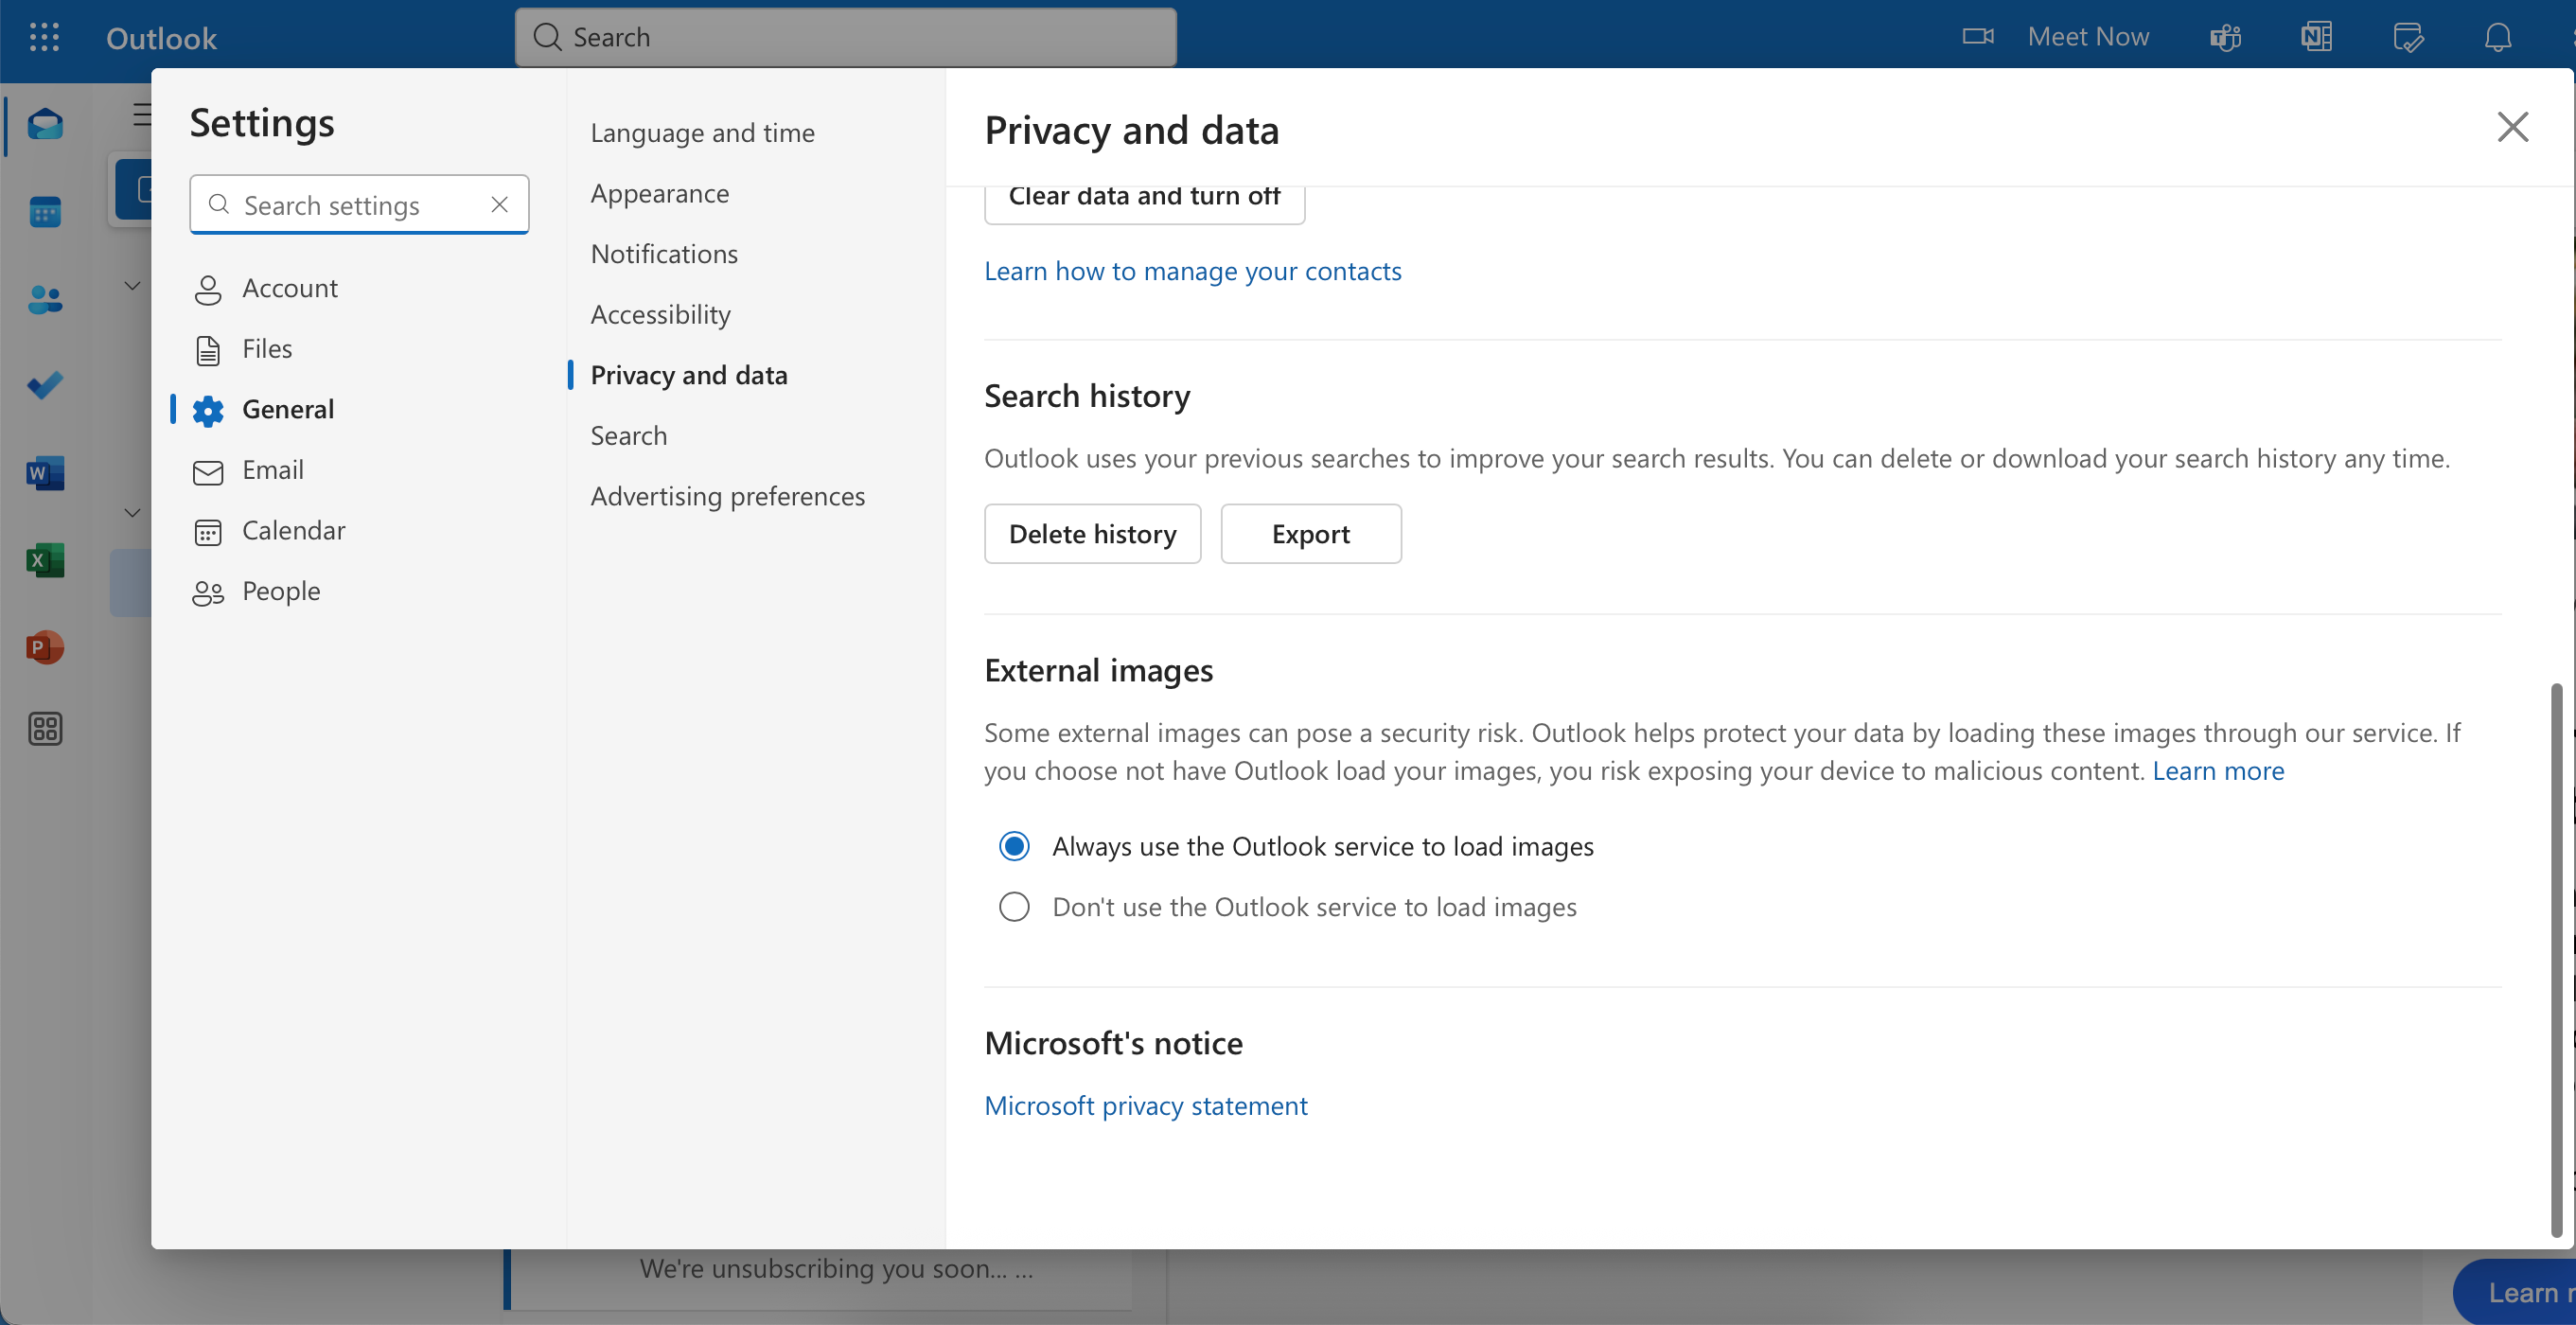Screen dimensions: 2576x1325
Task: Switch to the Advertising preferences section
Action: (x=727, y=496)
